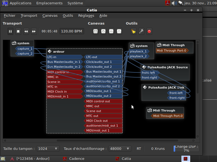This screenshot has width=217, height=162.
Task: Select PulseAudio JACK Sink front-right port
Action: (x=177, y=98)
